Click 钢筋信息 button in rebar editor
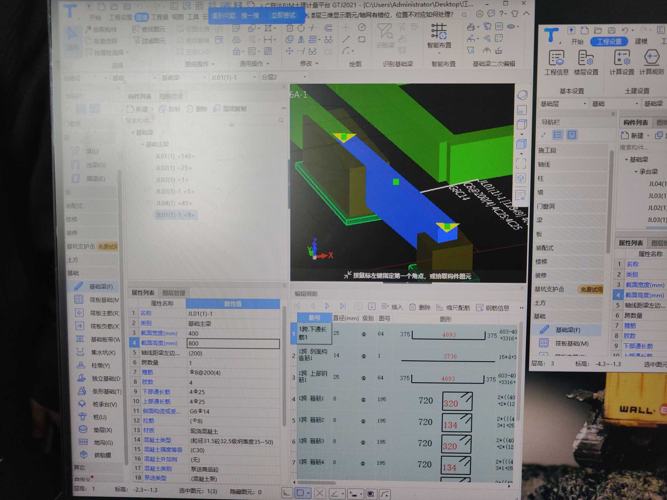Viewport: 667px width, 500px height. [493, 308]
